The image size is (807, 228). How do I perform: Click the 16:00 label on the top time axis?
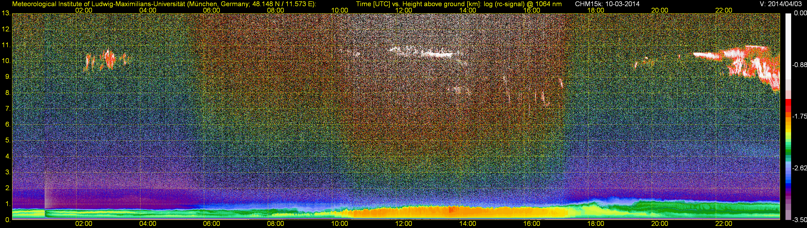tap(532, 10)
